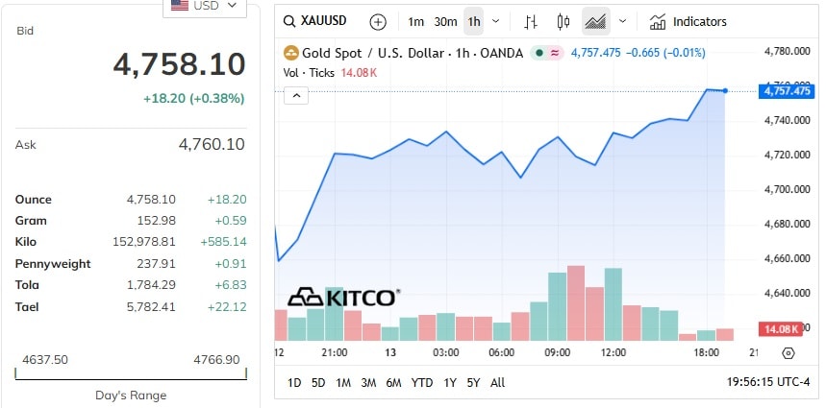826x408 pixels.
Task: Open chart settings hexagon icon
Action: click(x=788, y=352)
